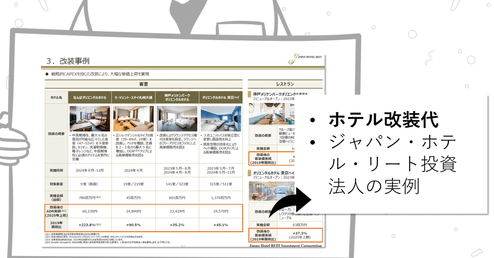Click the 'ジャパン・ホテル・リート投資法人の実例' callout text
494x258 pixels.
point(393,165)
